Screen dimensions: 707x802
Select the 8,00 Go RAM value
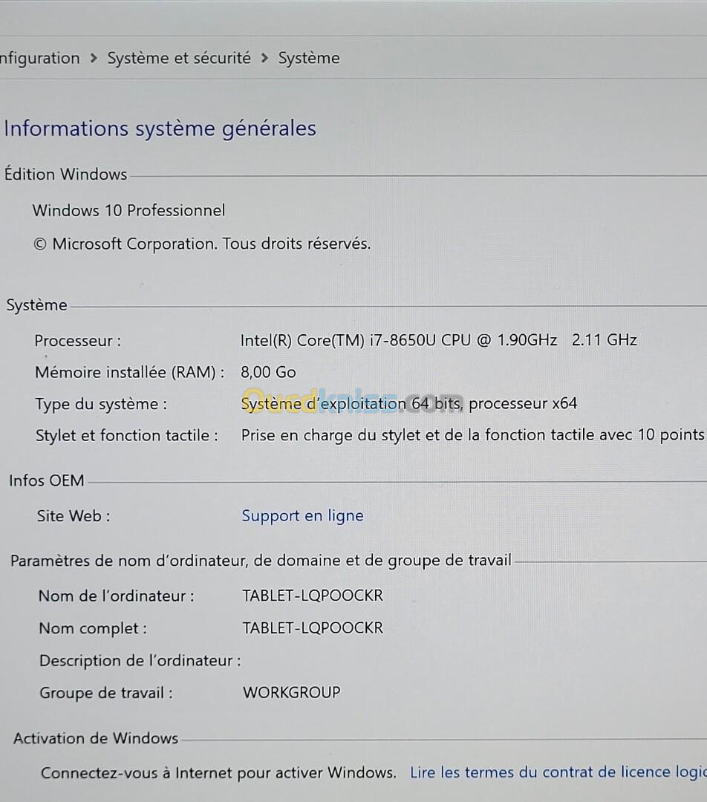268,372
